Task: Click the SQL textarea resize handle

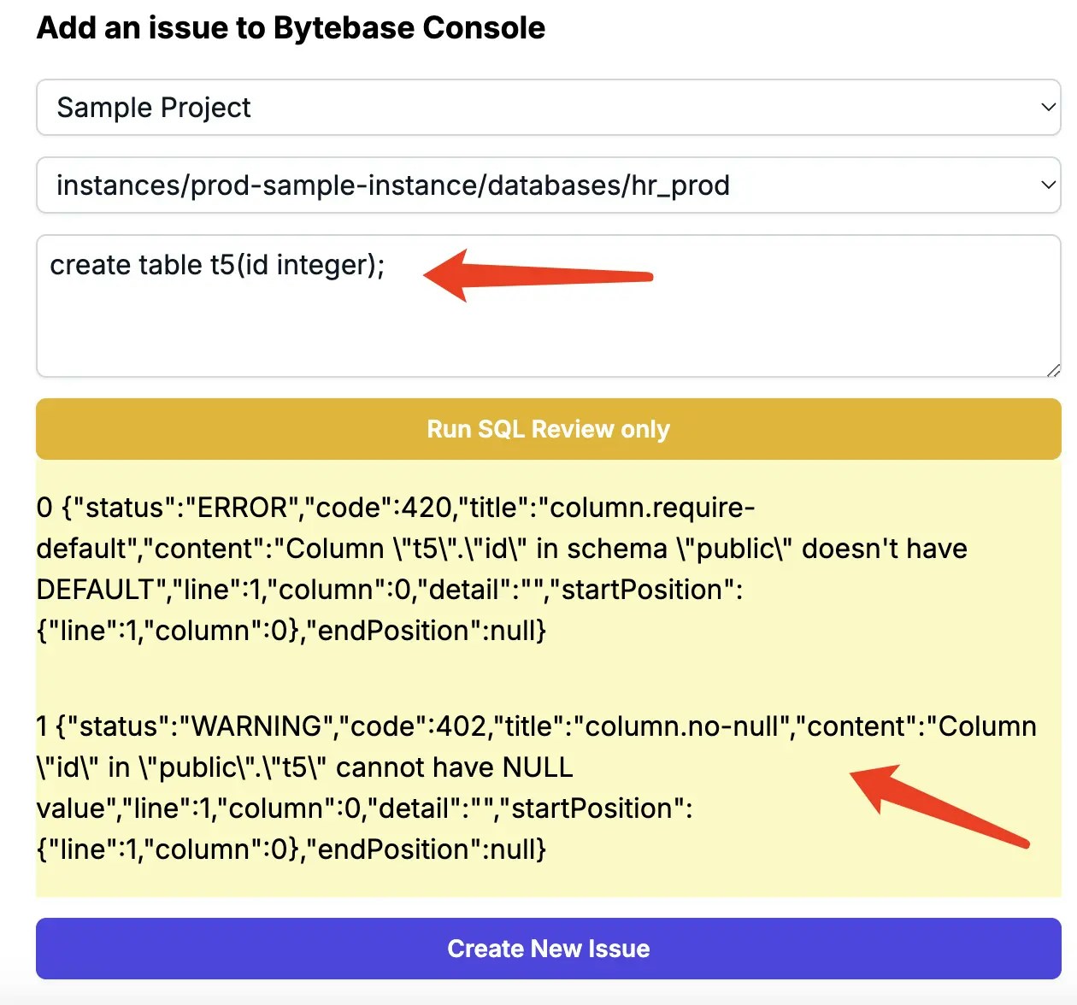Action: point(1053,370)
